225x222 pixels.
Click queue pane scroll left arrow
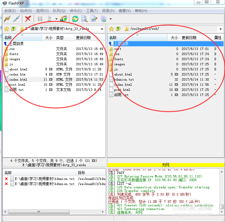tap(5, 212)
